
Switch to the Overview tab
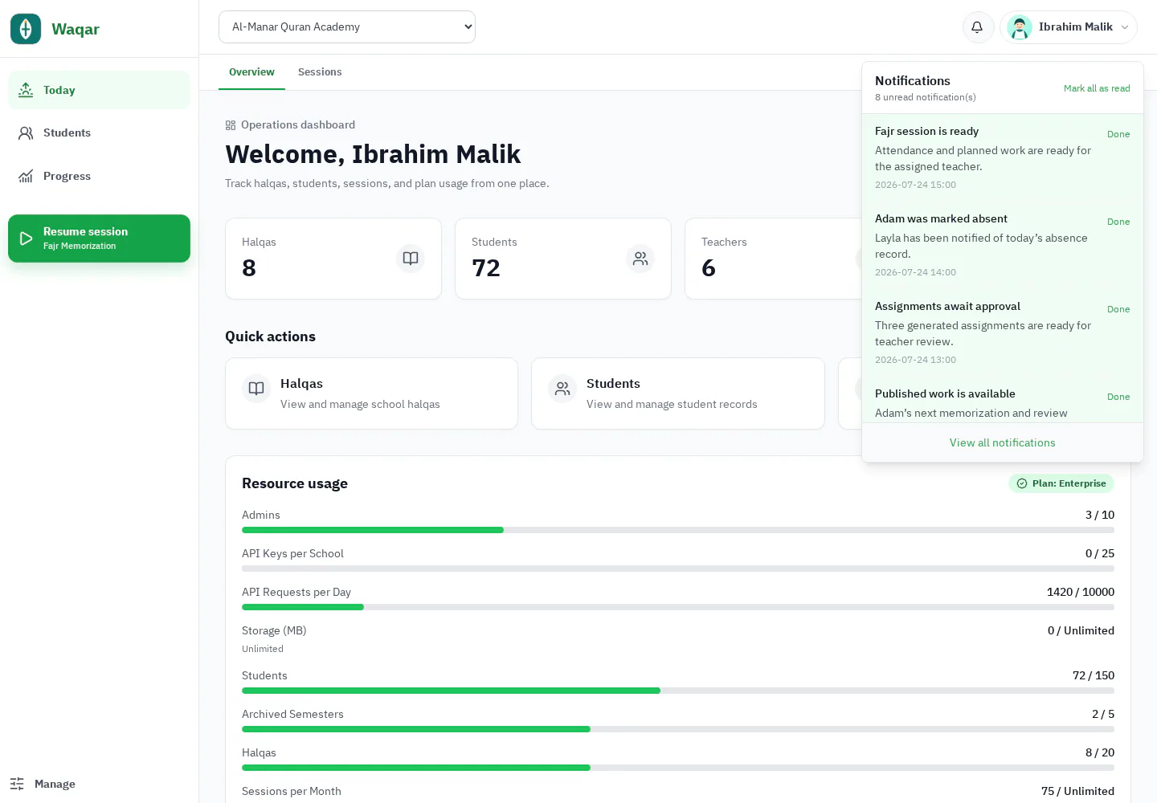[x=251, y=72]
